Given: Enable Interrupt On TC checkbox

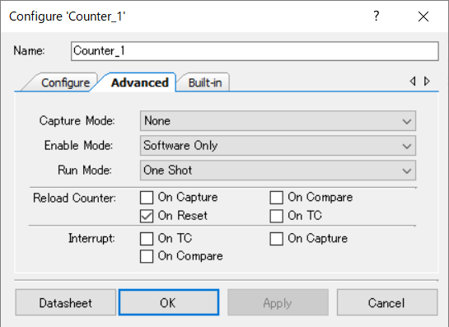Looking at the screenshot, I should (x=147, y=239).
